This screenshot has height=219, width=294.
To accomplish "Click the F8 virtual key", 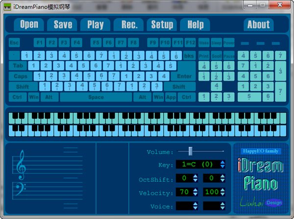I will point(133,43).
